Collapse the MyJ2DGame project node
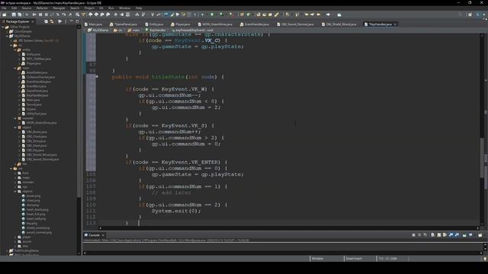The image size is (488, 274). tap(7, 36)
